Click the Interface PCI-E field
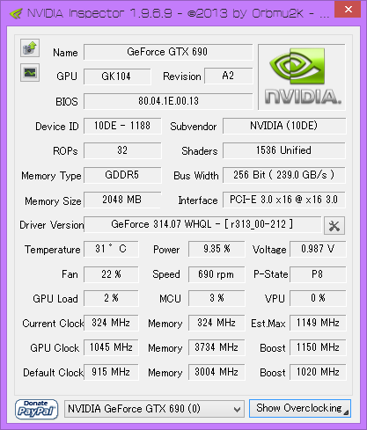Image resolution: width=367 pixels, height=430 pixels. click(x=284, y=200)
